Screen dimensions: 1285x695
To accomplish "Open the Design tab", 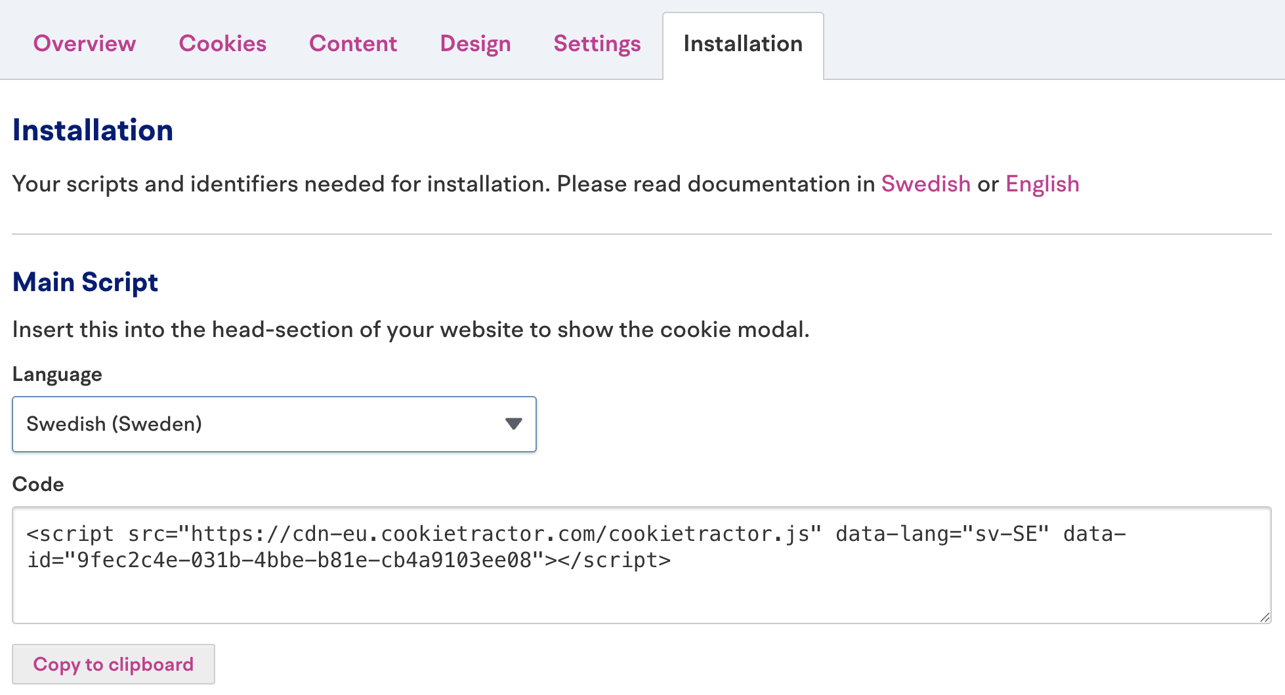I will coord(475,44).
